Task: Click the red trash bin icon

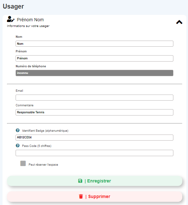Action: click(x=81, y=196)
